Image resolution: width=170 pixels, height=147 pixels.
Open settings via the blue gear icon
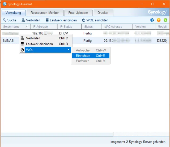click(x=152, y=20)
